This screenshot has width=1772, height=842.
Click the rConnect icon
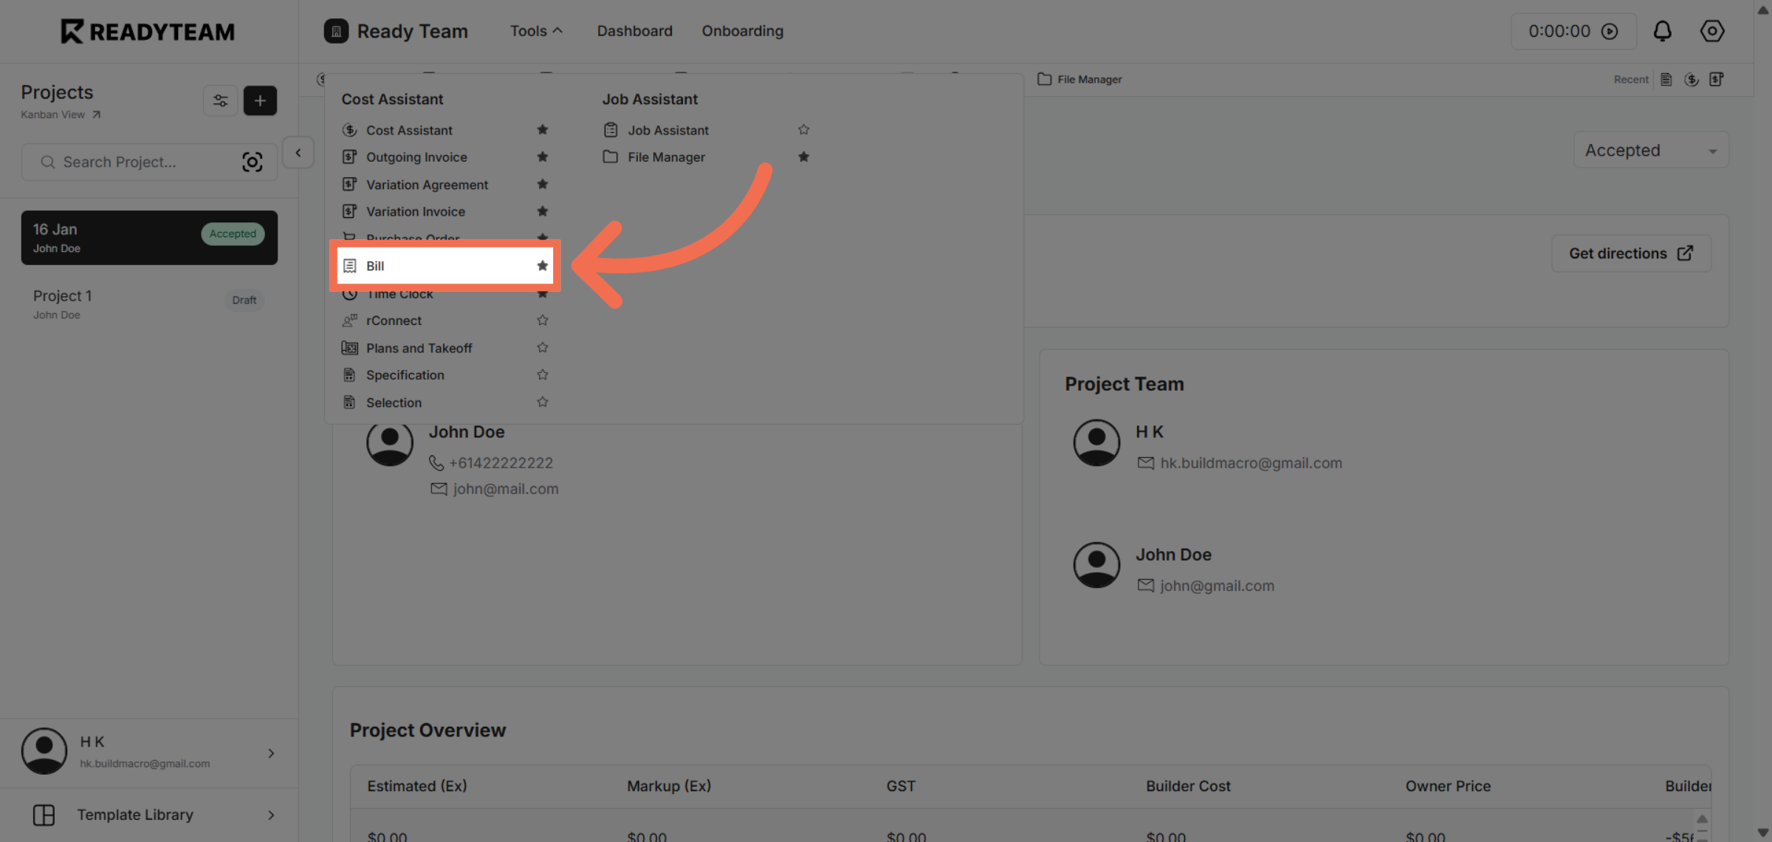[349, 320]
